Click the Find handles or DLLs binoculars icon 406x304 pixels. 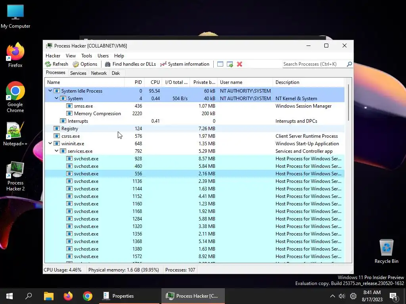pyautogui.click(x=108, y=64)
